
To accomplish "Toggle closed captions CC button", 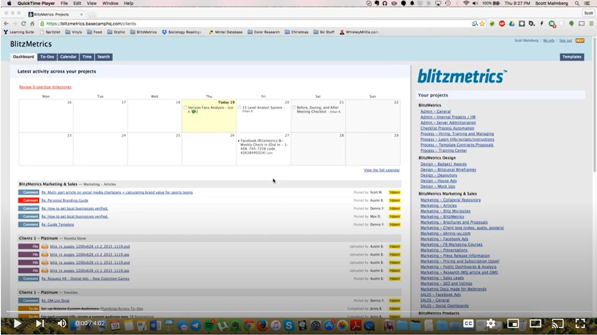I will pyautogui.click(x=468, y=323).
